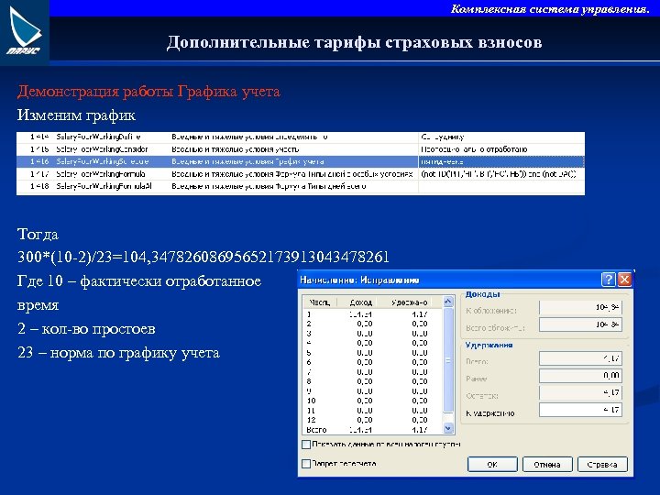This screenshot has height=495, width=660.
Task: Click the К удержанию input field
Action: pos(580,410)
